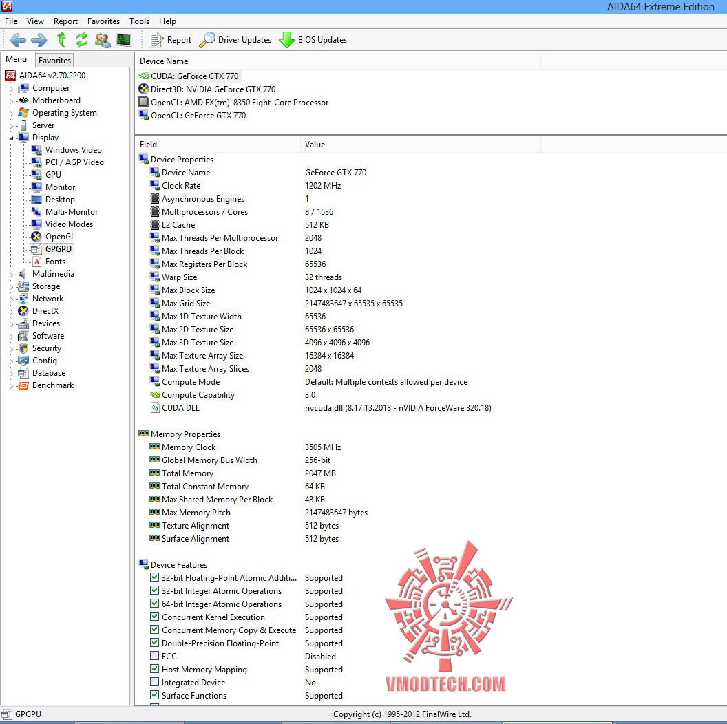Click the Config category icon
The image size is (727, 724).
tap(23, 361)
